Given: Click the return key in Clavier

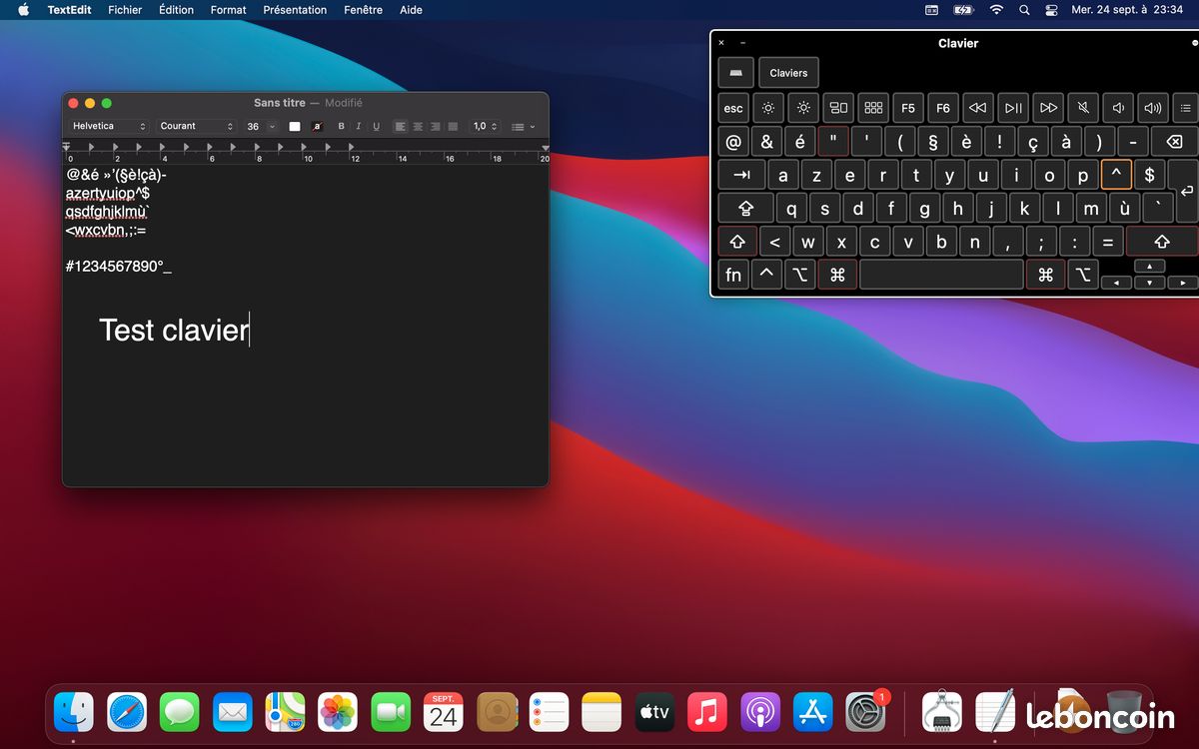Looking at the screenshot, I should 1186,192.
